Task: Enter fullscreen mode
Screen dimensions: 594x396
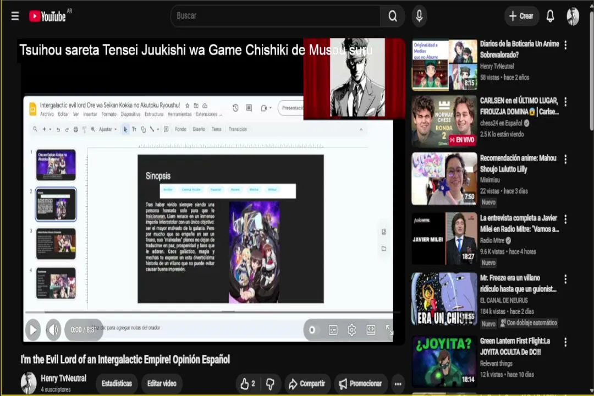Action: click(389, 329)
